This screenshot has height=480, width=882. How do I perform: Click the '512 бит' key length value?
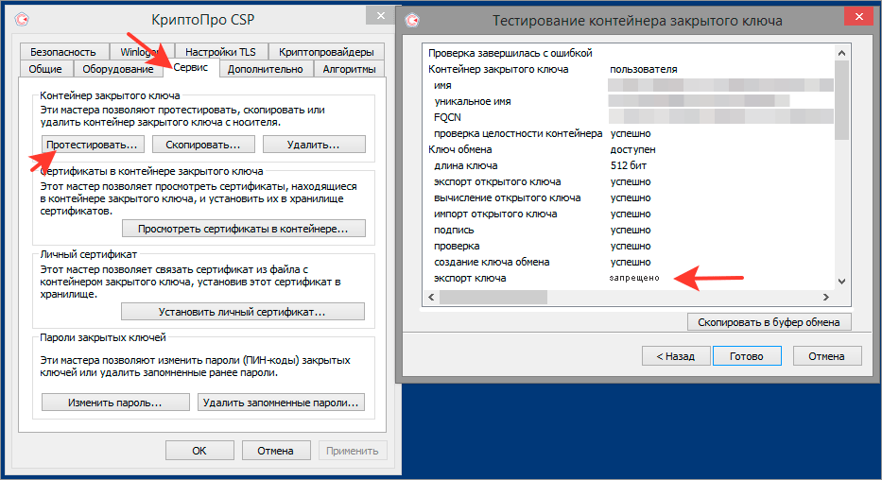629,165
